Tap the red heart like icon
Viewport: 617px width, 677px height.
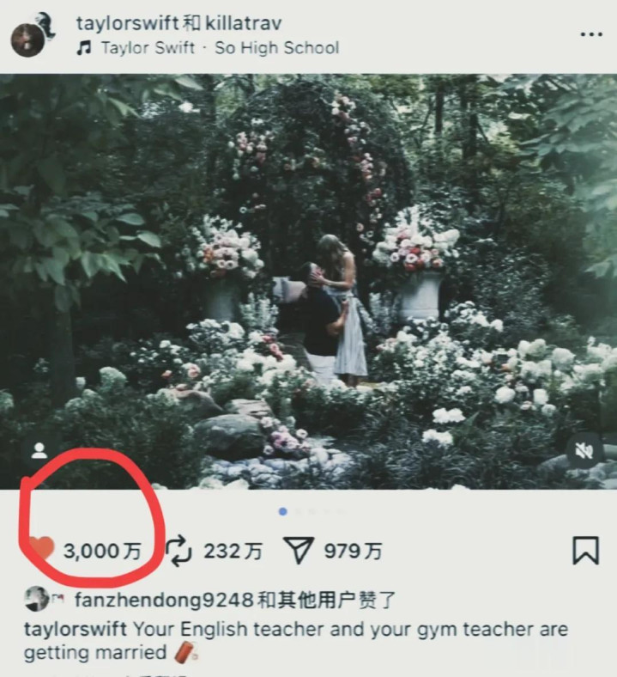point(41,549)
